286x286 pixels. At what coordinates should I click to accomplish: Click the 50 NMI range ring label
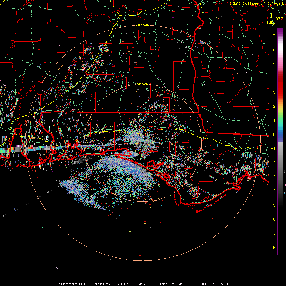pos(143,84)
